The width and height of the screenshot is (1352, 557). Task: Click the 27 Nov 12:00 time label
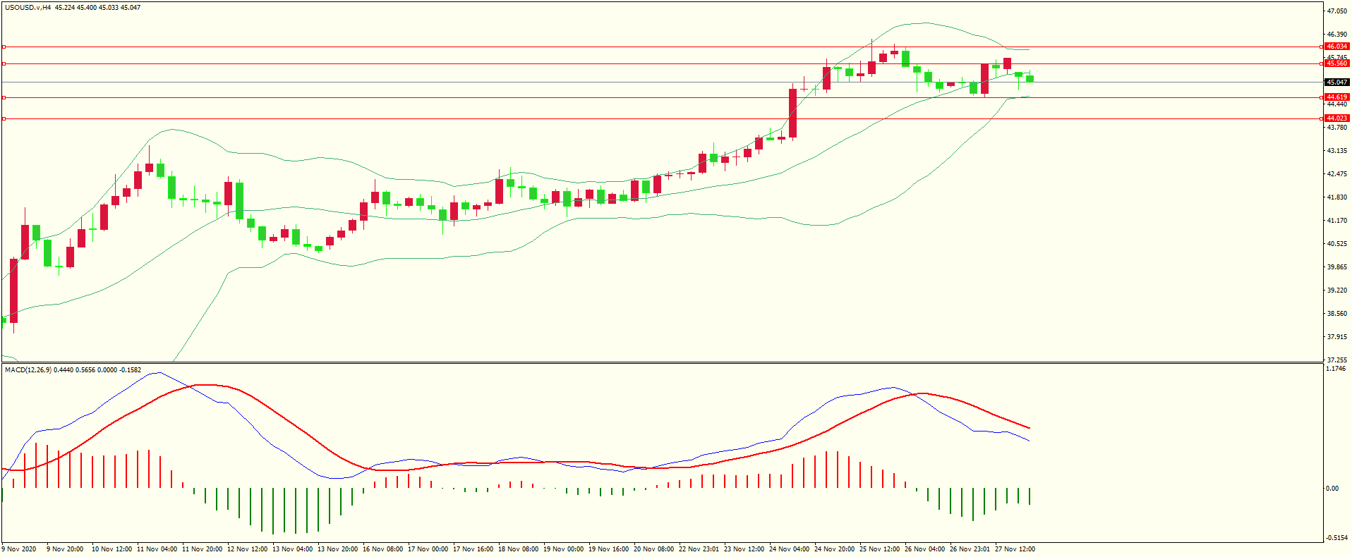coord(1015,549)
